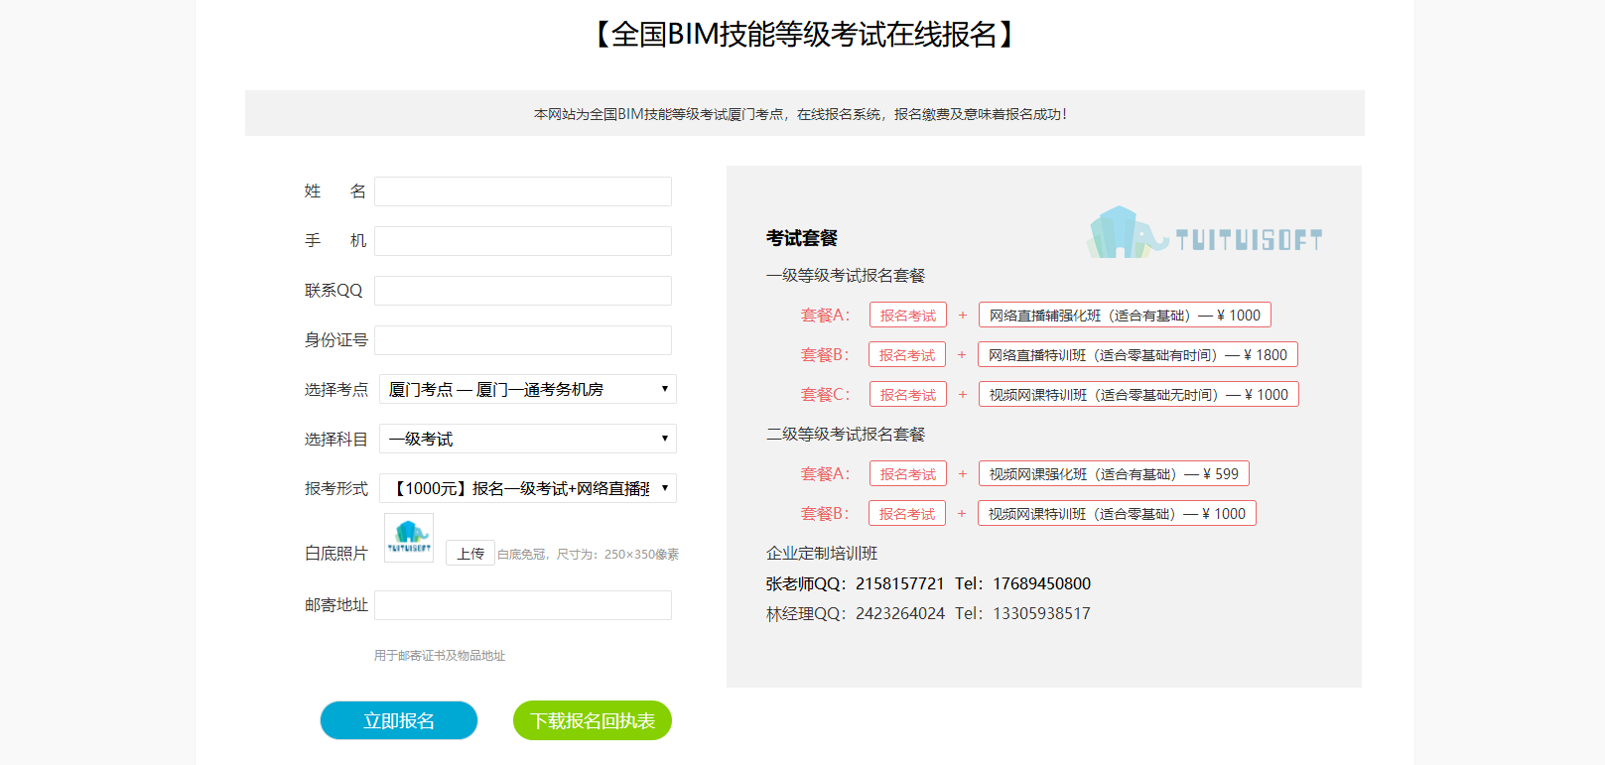
Task: Click 报名考试 tag in level-two 套餐B
Action: coord(907,514)
